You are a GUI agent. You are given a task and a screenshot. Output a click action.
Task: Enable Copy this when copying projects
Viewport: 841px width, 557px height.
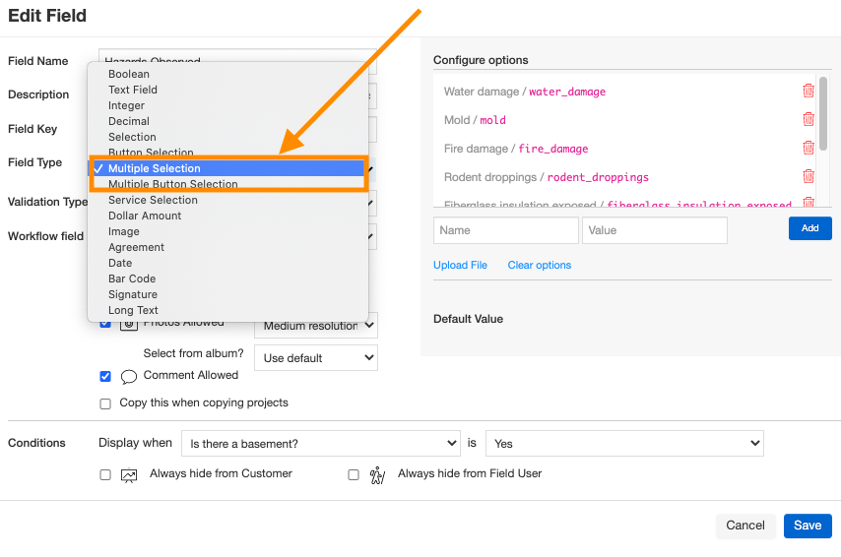pos(105,403)
